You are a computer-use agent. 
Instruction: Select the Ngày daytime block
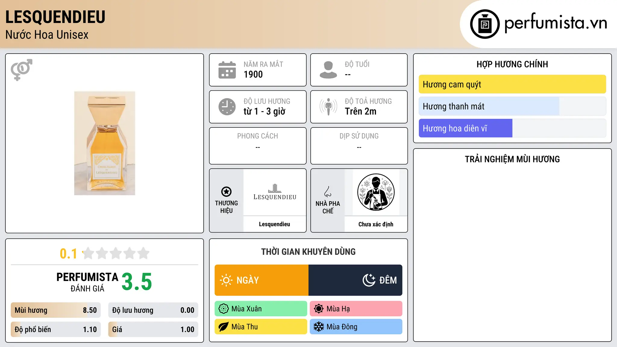[x=262, y=280]
